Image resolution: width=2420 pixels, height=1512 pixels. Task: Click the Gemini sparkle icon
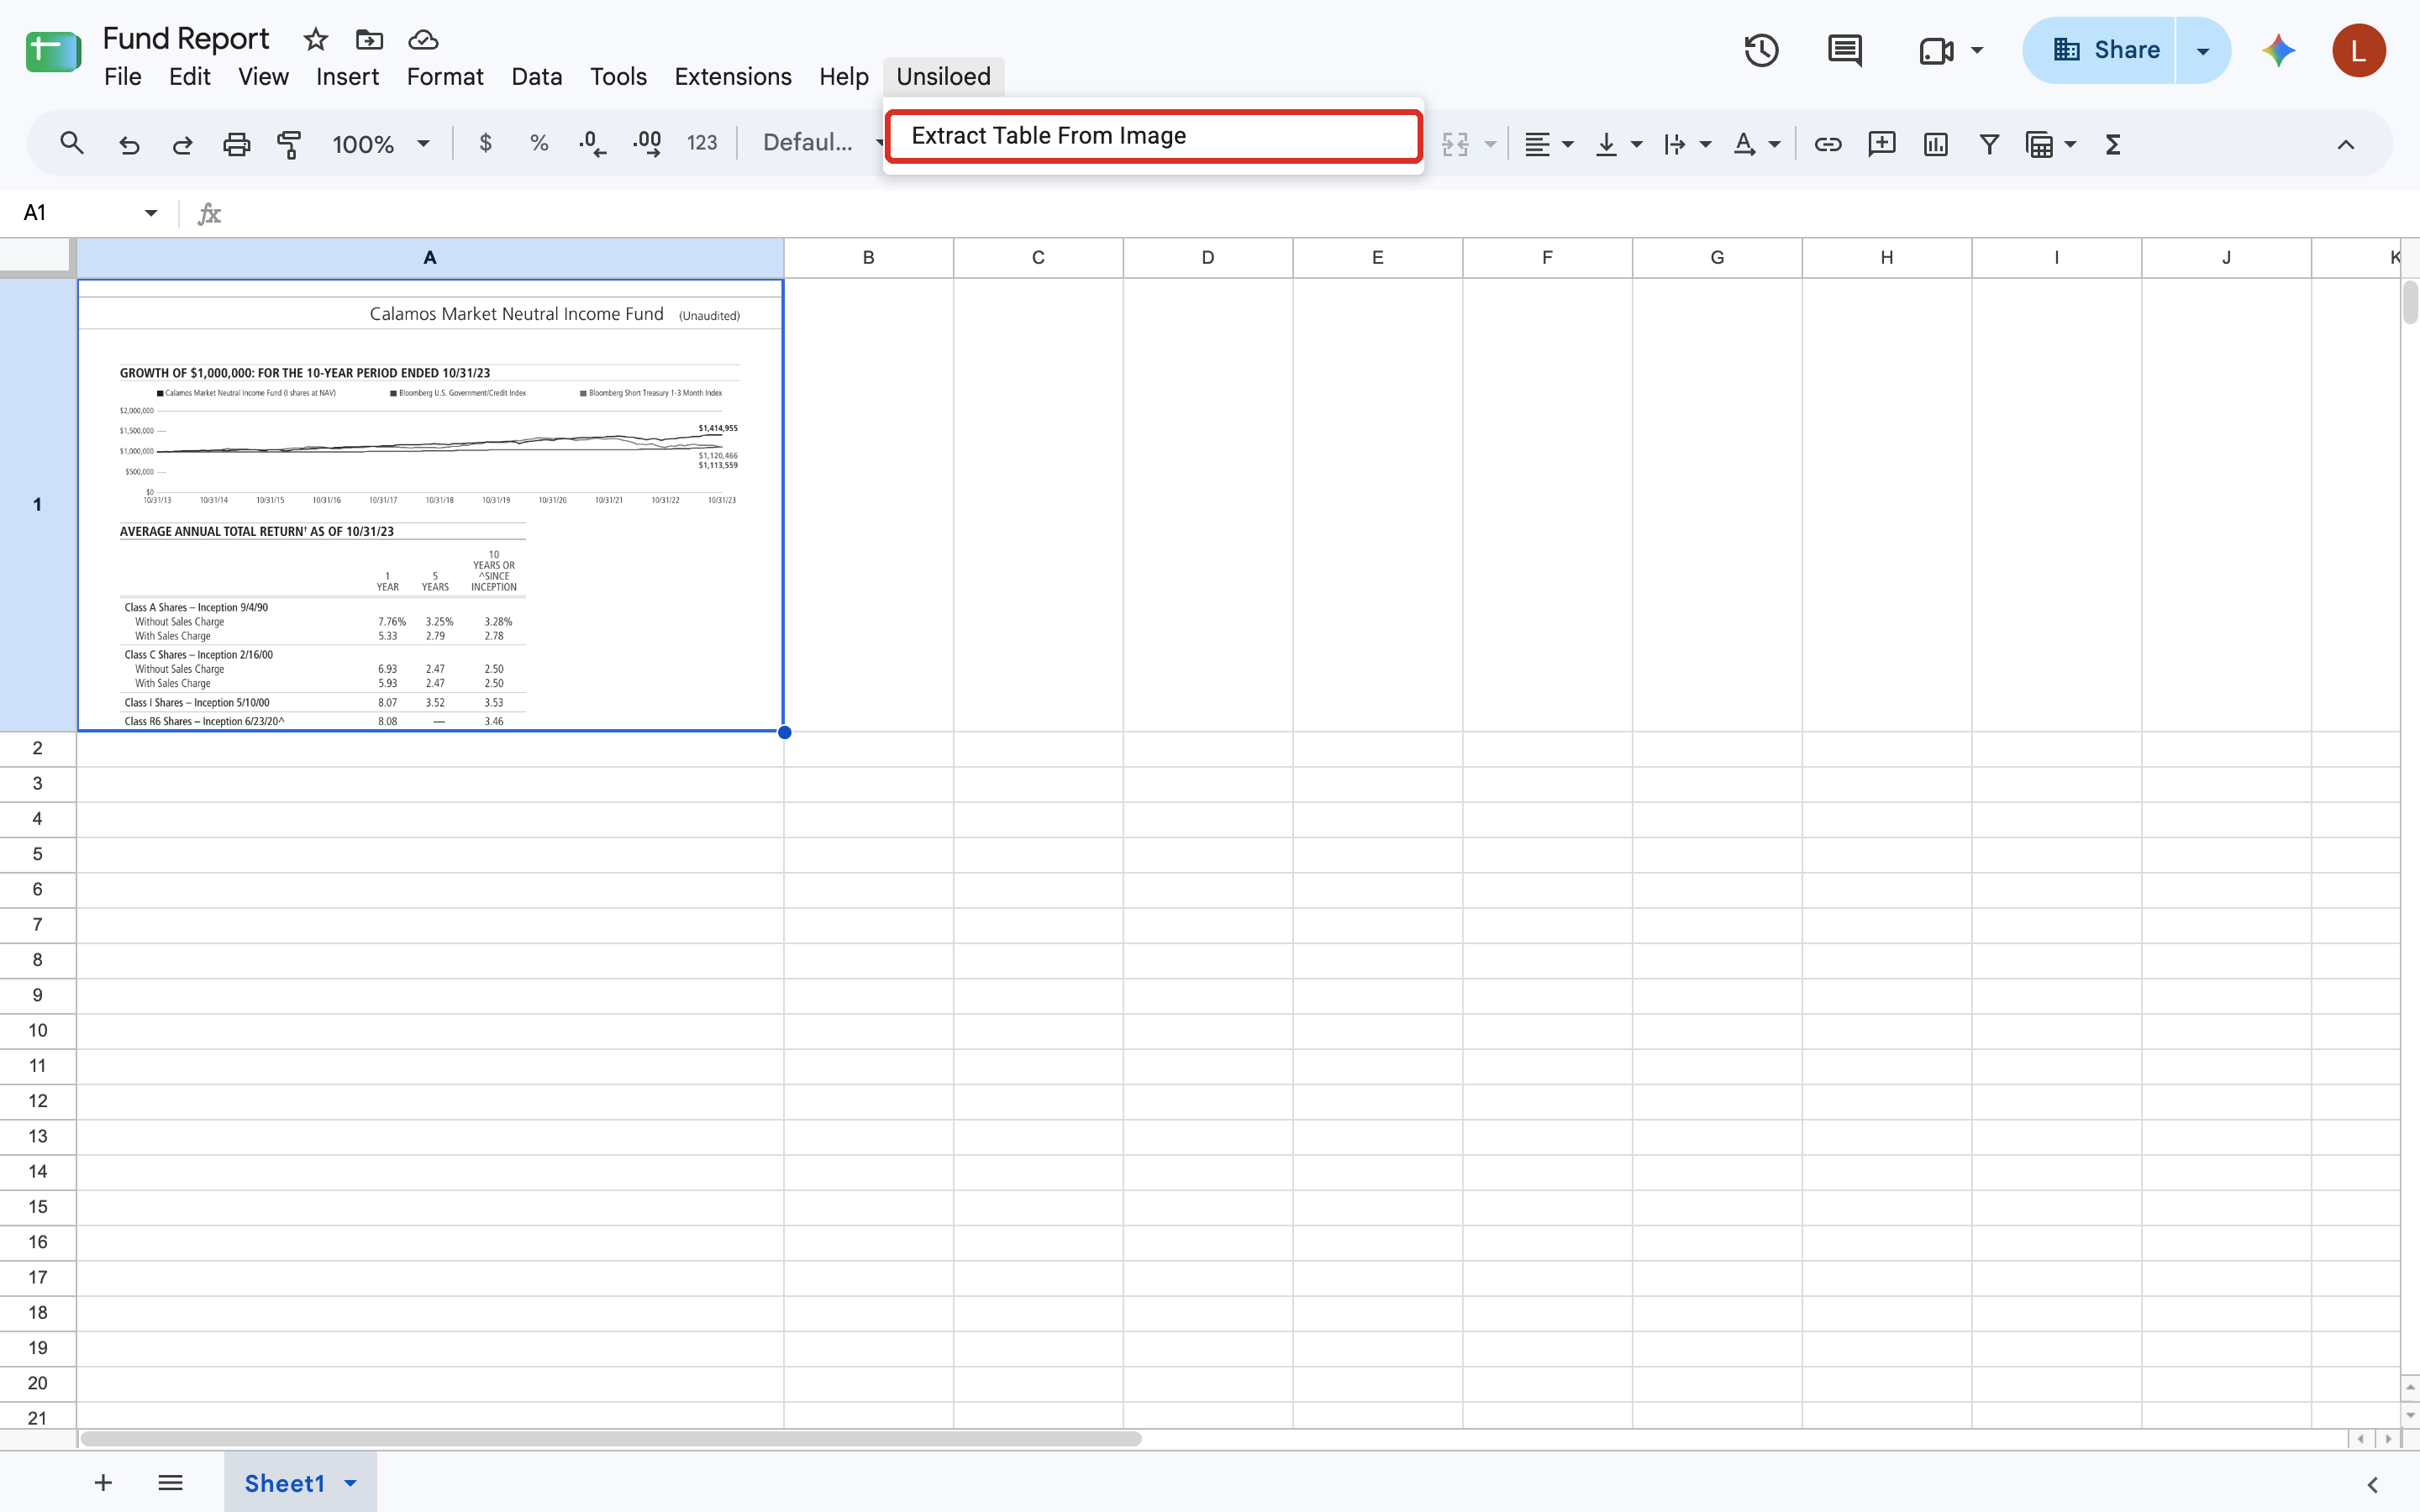(2279, 50)
